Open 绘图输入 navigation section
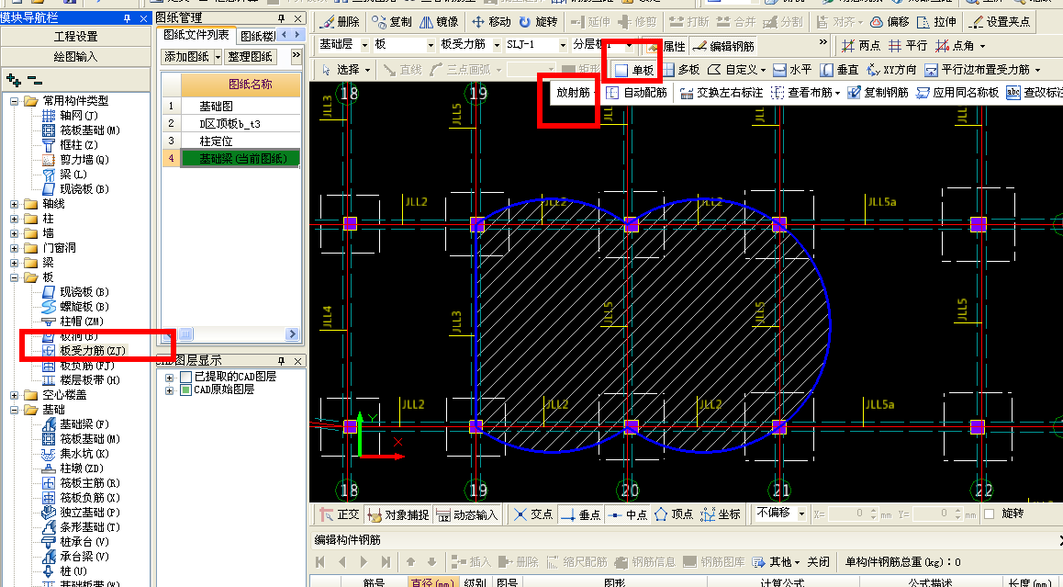The width and height of the screenshot is (1063, 587). pos(75,56)
